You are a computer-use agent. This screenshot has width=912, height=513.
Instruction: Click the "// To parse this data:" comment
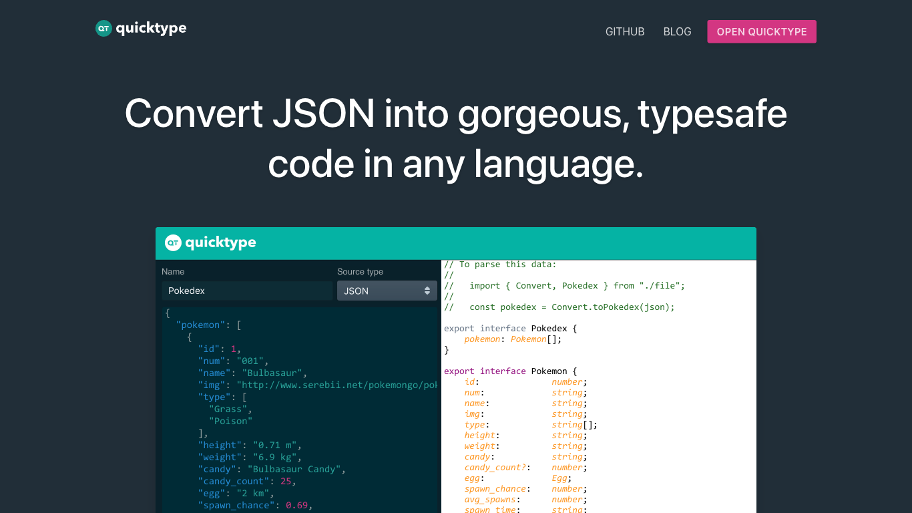(501, 265)
